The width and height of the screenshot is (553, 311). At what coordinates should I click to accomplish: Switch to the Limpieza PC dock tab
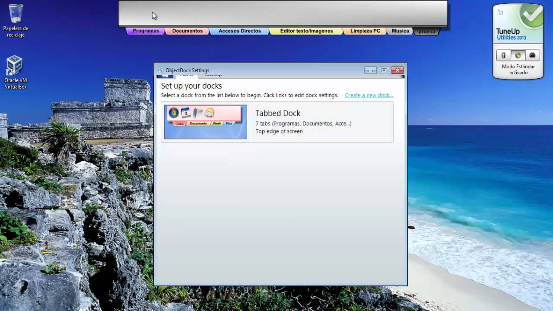pos(365,31)
